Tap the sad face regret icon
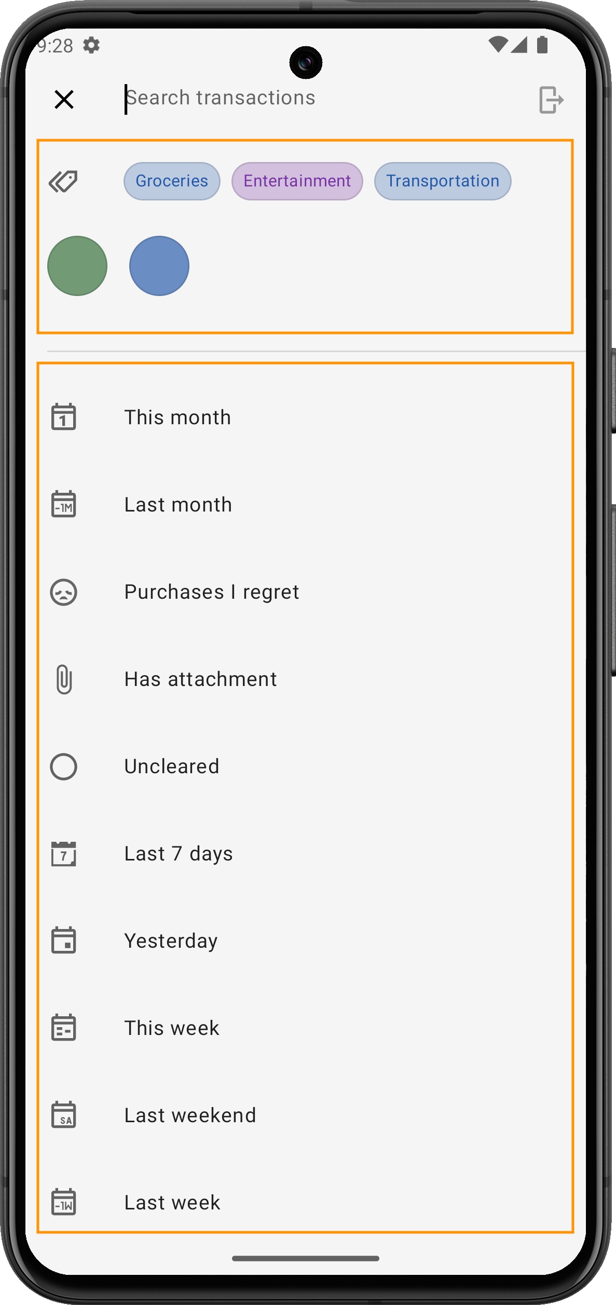 pos(64,592)
